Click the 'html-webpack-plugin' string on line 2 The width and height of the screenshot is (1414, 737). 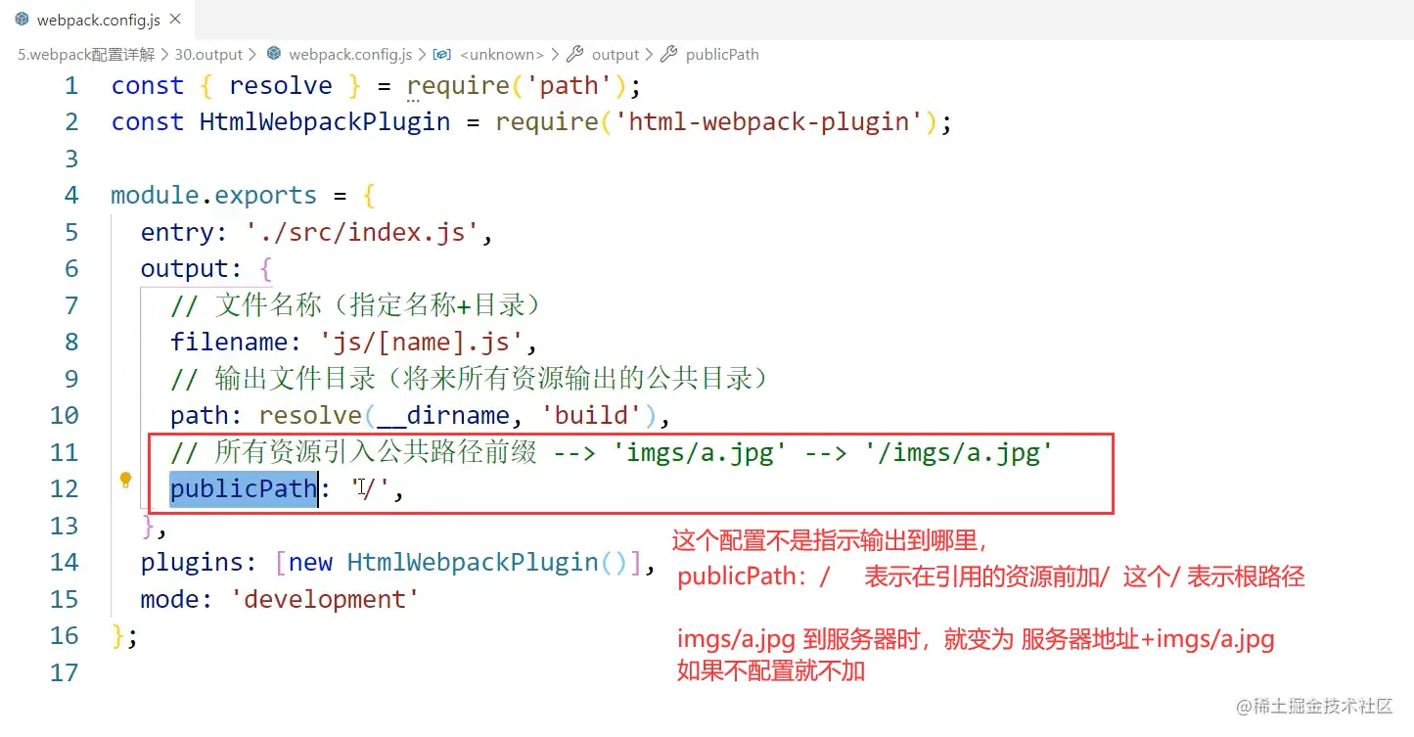click(768, 122)
